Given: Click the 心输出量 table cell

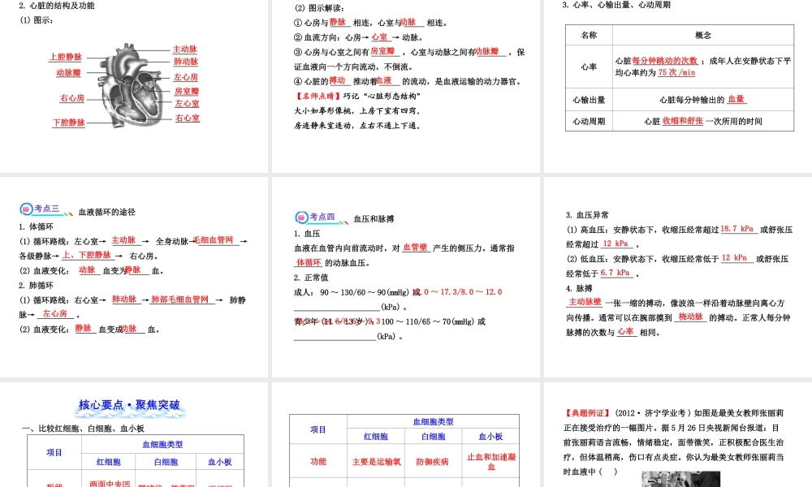Looking at the screenshot, I should (x=589, y=99).
